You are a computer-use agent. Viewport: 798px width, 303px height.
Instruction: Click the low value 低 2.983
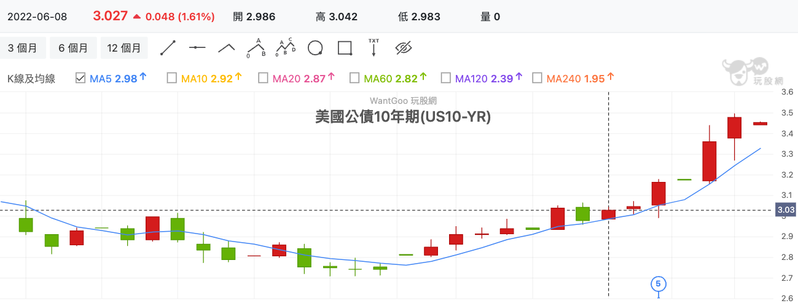coord(419,17)
